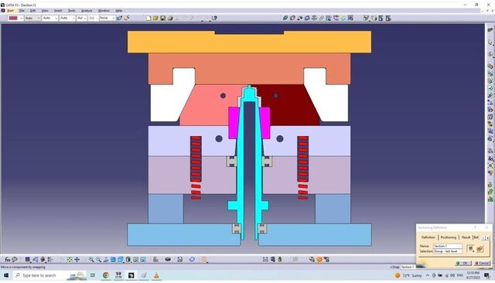Switch to the Definition tab

[x=428, y=237]
